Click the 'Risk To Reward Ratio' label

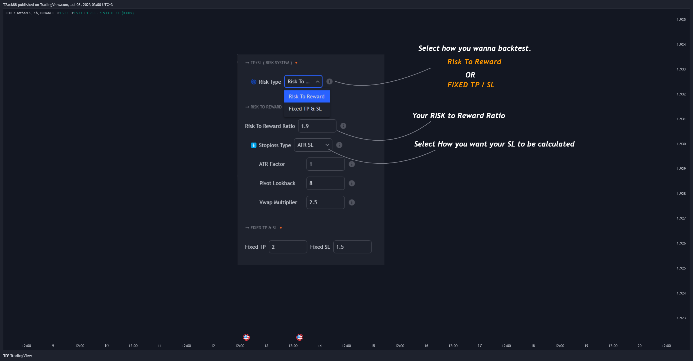tap(270, 126)
